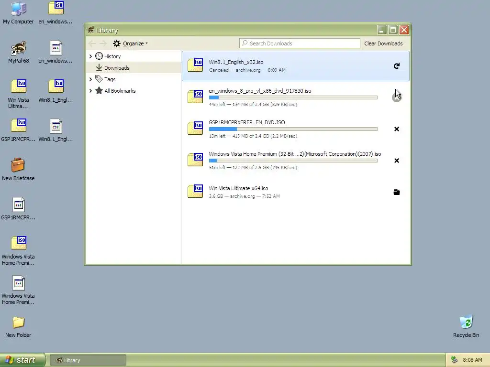This screenshot has width=490, height=367.
Task: Click the Search Downloads field
Action: [300, 43]
